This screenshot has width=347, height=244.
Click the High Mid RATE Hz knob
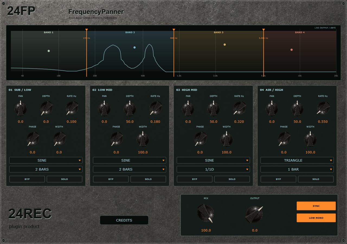point(239,108)
